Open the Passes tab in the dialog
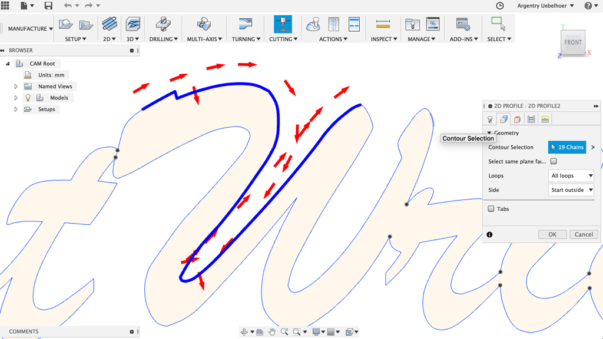Screen dimensions: 603x339 click(x=531, y=119)
